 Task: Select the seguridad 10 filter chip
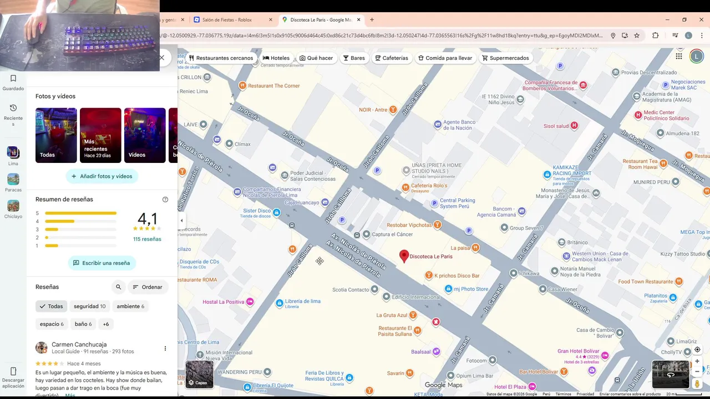(89, 306)
